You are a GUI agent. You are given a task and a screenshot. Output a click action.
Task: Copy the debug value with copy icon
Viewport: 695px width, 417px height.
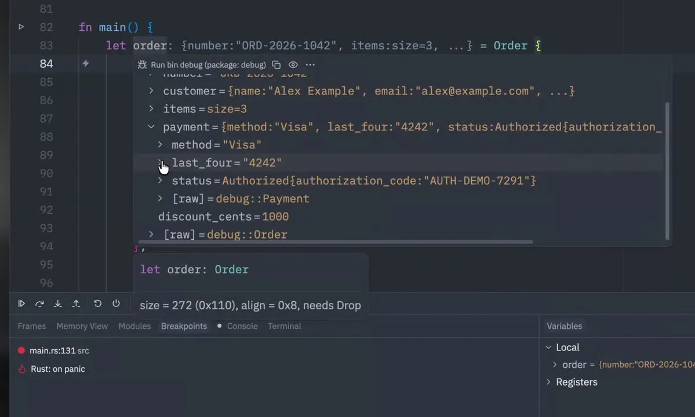276,65
